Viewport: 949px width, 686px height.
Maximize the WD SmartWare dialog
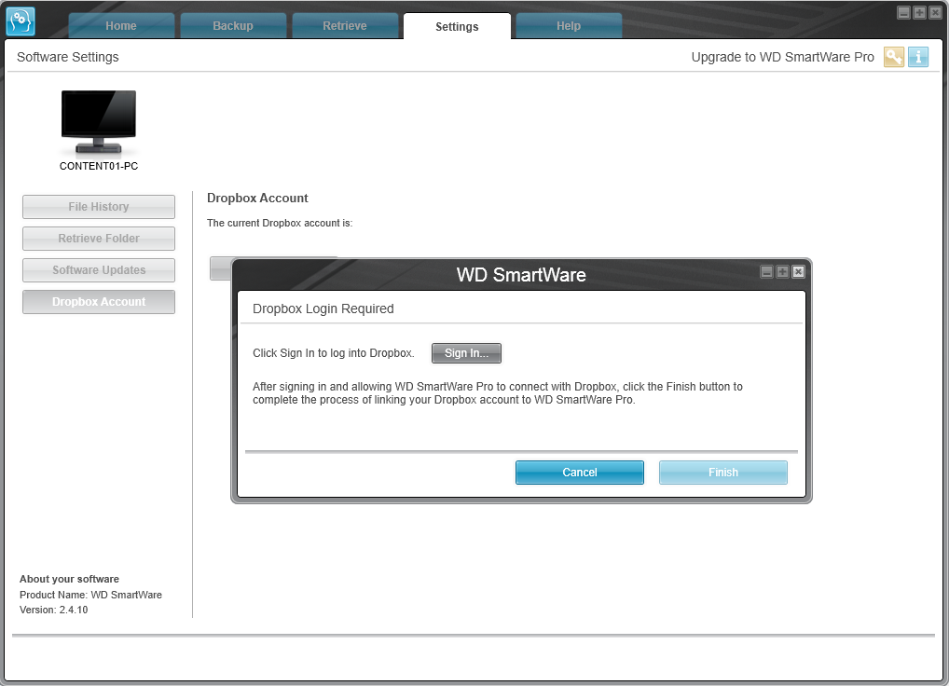pyautogui.click(x=782, y=271)
